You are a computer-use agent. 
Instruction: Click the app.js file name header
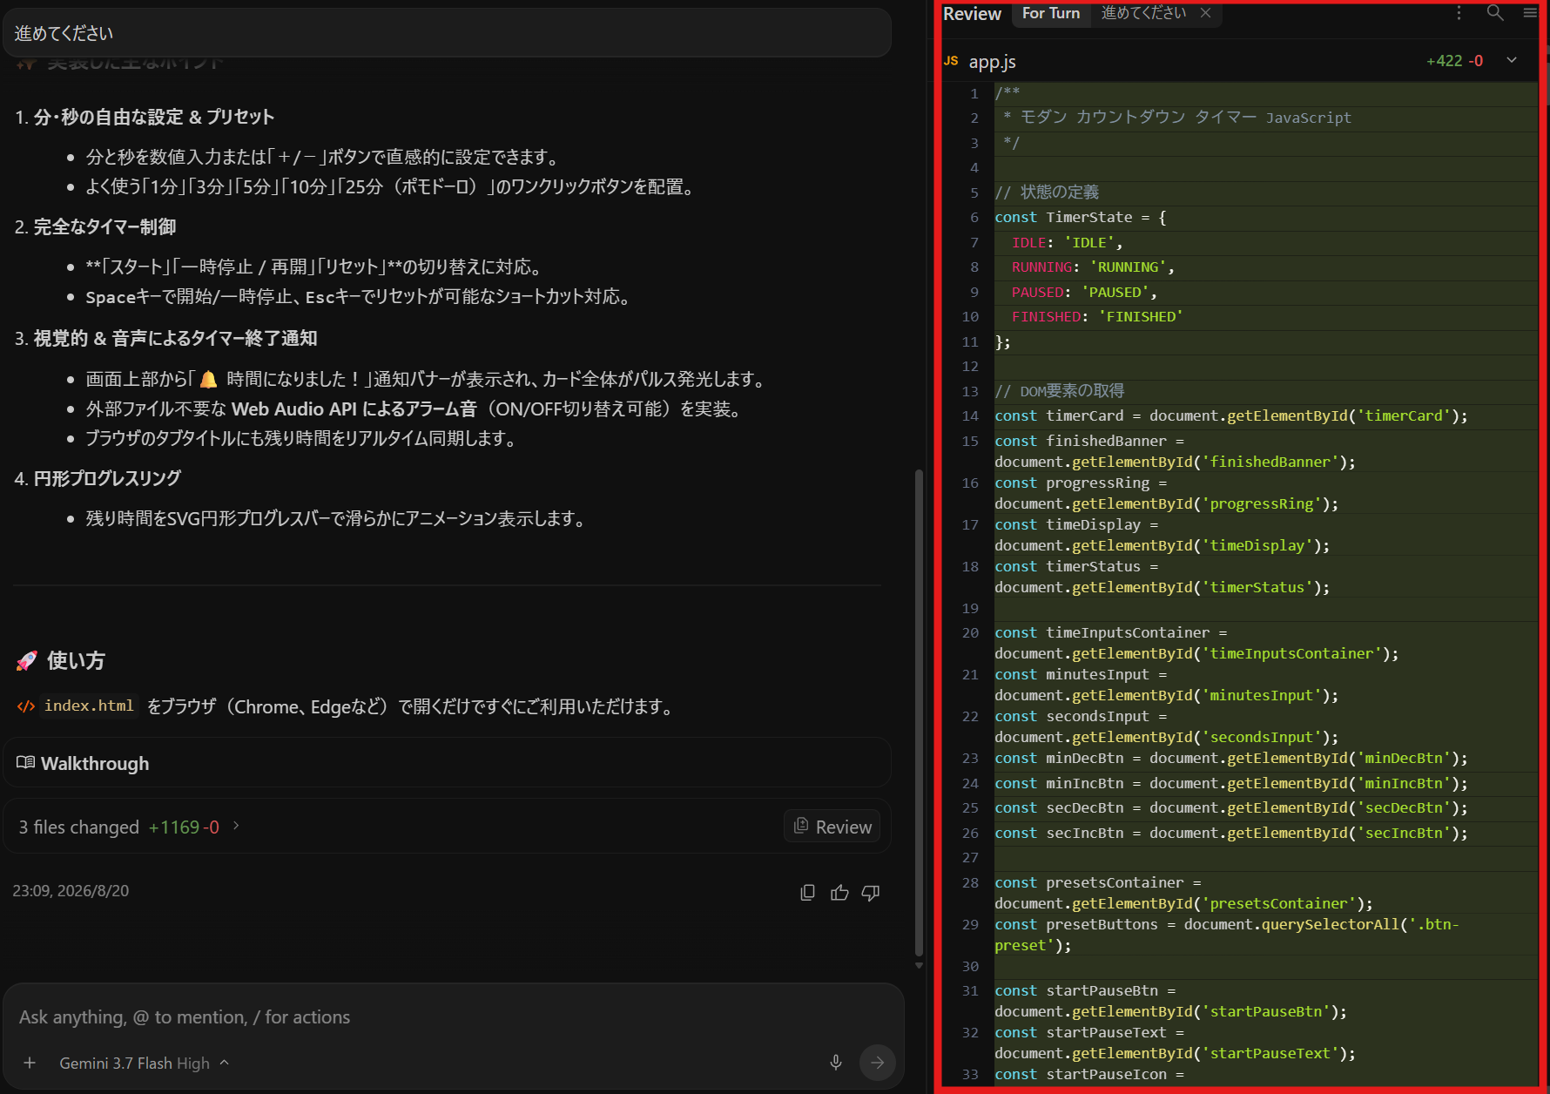click(x=992, y=62)
